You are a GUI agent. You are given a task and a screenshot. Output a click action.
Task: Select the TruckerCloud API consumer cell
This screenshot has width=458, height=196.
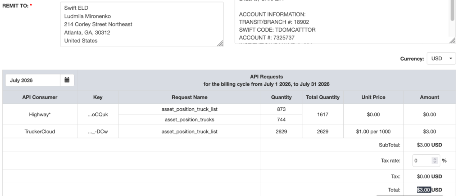[x=40, y=131]
